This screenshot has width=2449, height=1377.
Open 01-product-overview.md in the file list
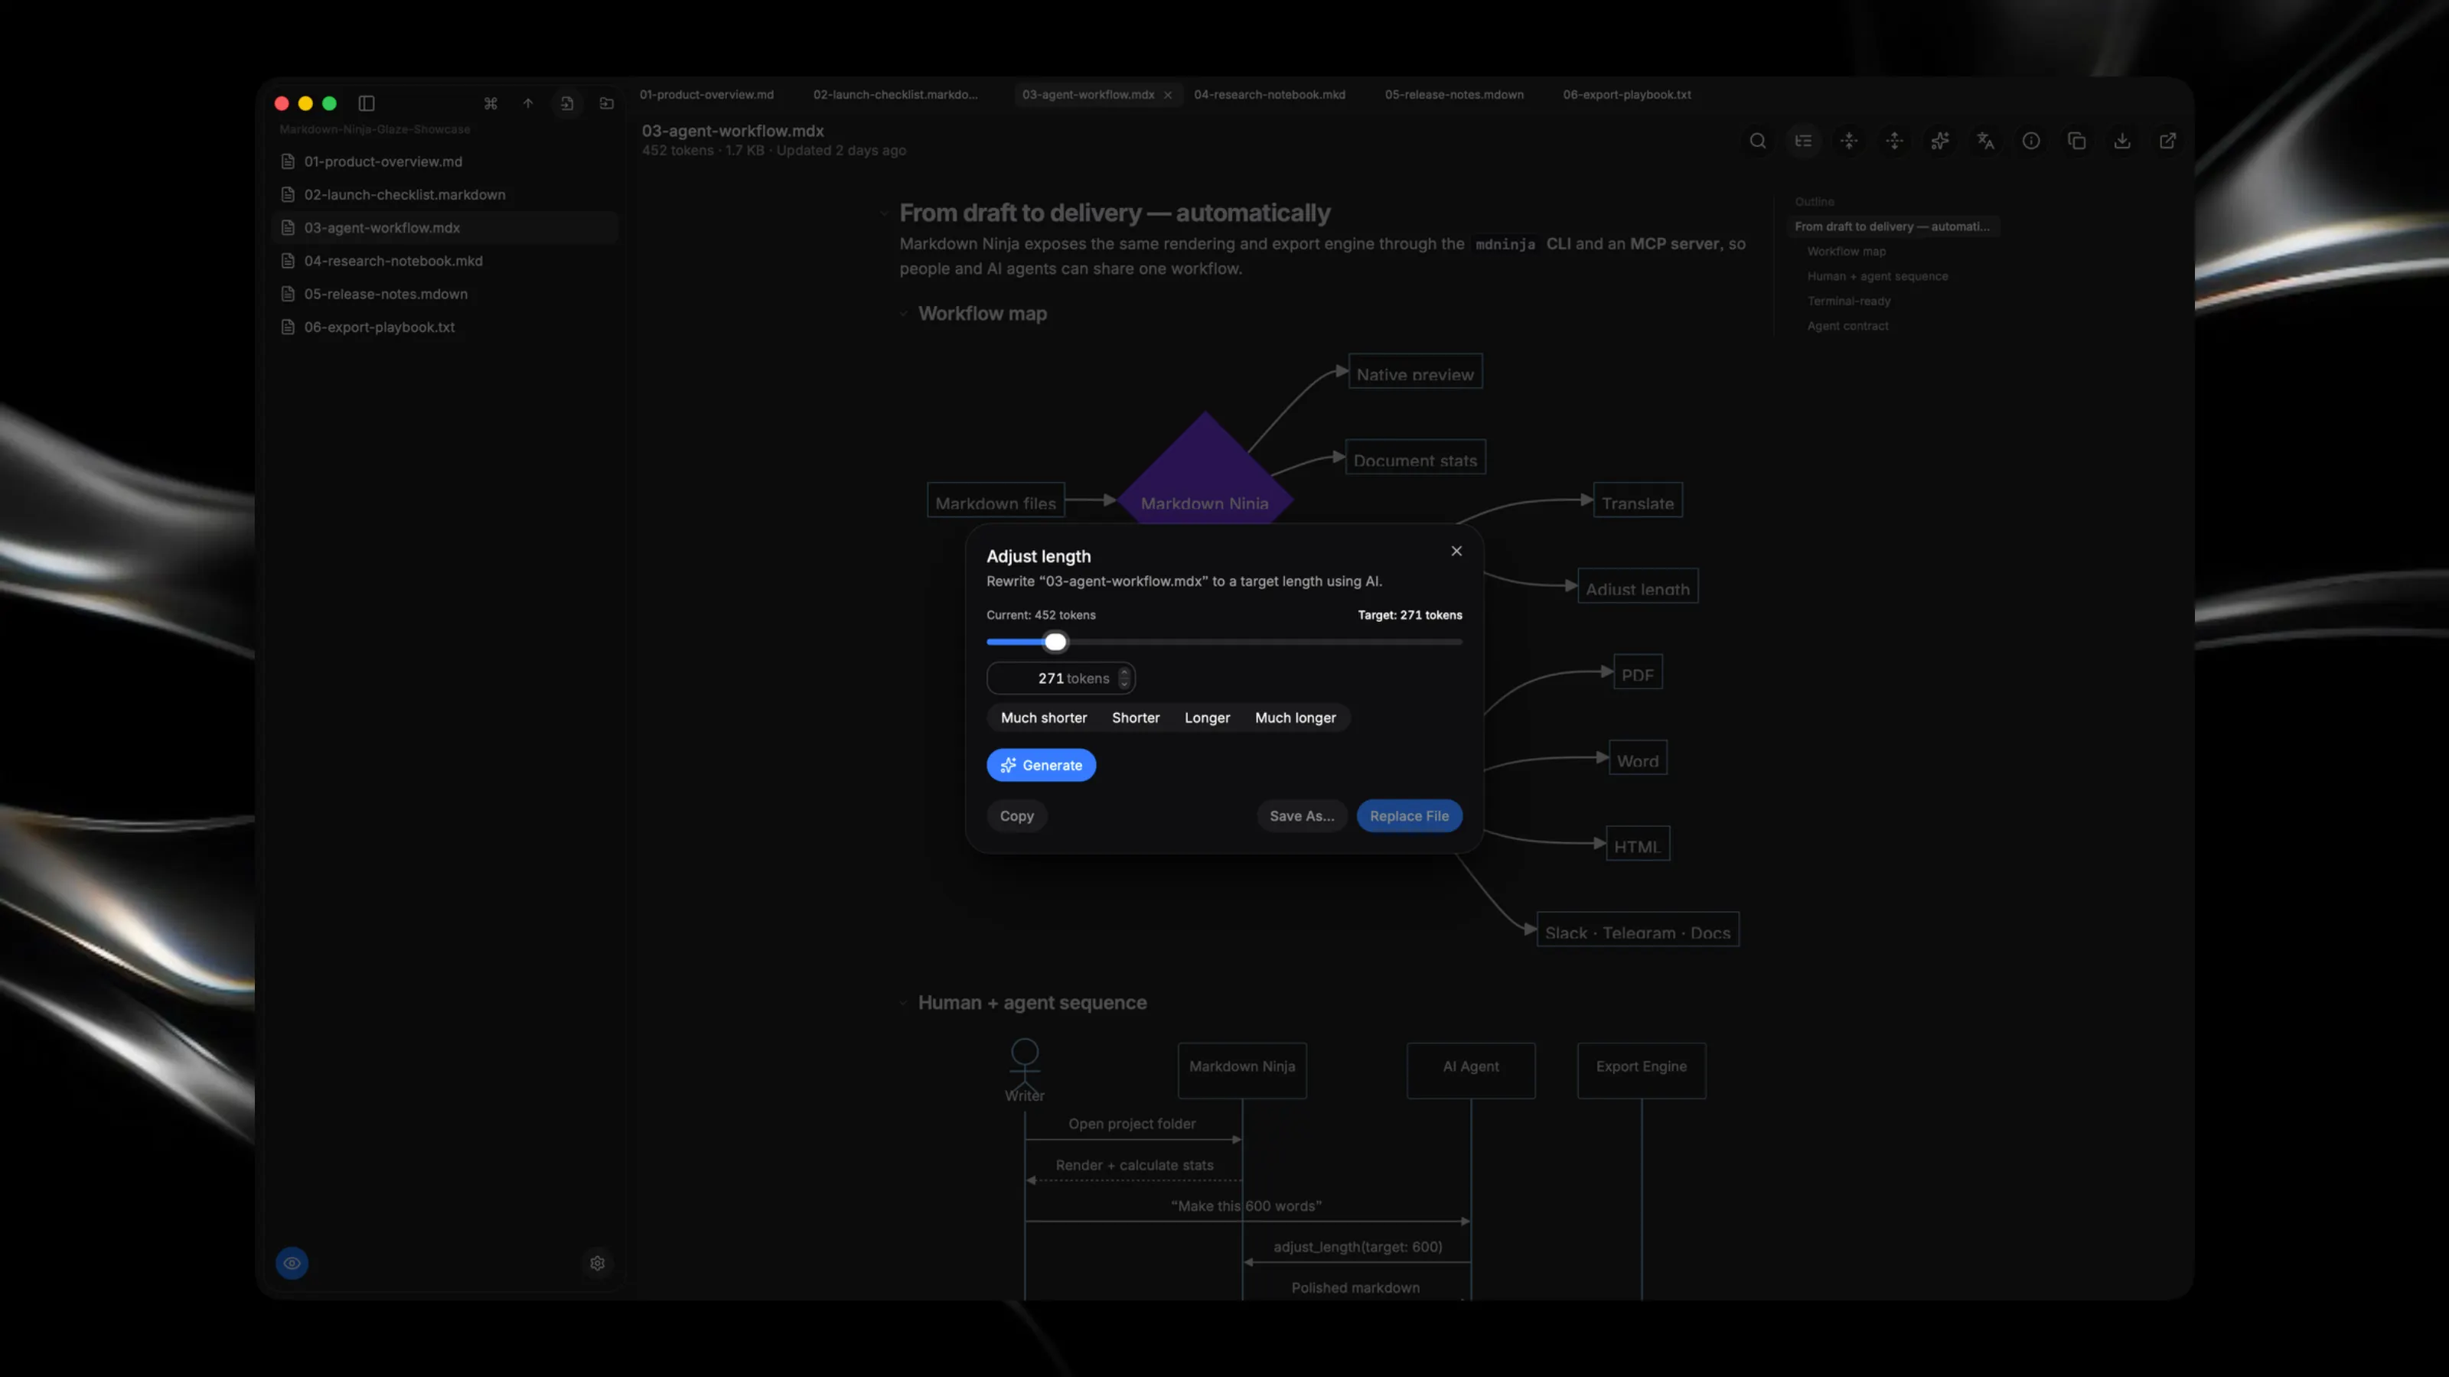click(x=445, y=161)
